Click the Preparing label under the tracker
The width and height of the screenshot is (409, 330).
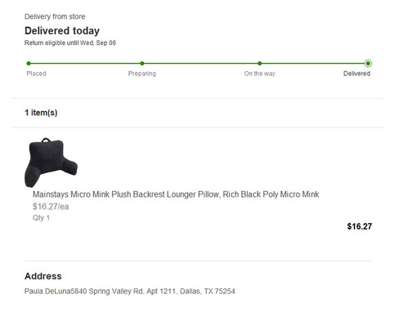pos(142,74)
